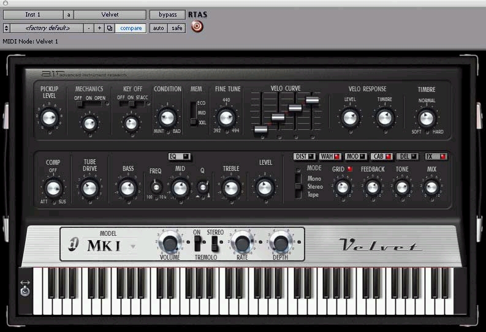Click the tremolo Rate knob
The height and width of the screenshot is (332, 486).
(242, 243)
